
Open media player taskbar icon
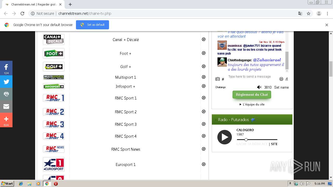pyautogui.click(x=38, y=184)
